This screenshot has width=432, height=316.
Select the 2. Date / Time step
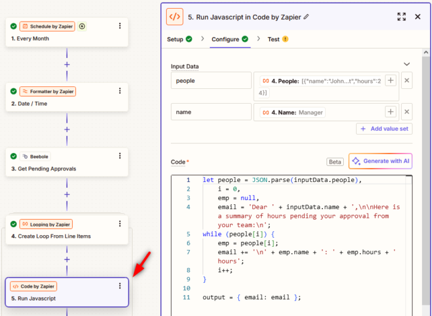67,98
